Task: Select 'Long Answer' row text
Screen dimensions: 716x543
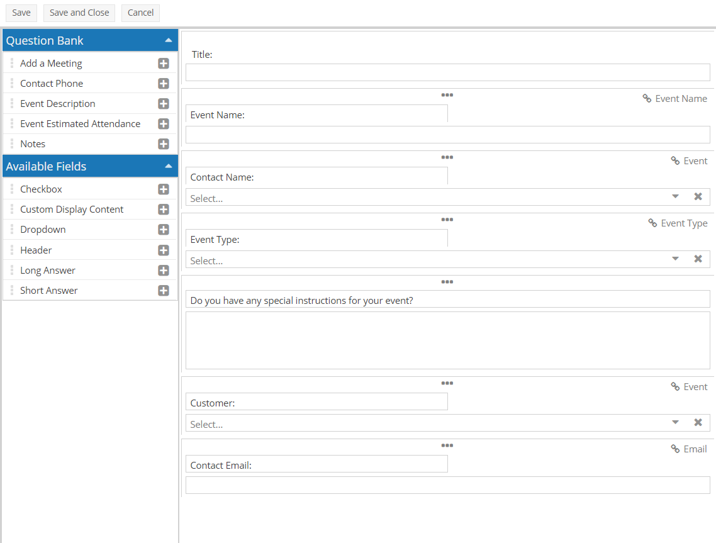Action: coord(47,271)
